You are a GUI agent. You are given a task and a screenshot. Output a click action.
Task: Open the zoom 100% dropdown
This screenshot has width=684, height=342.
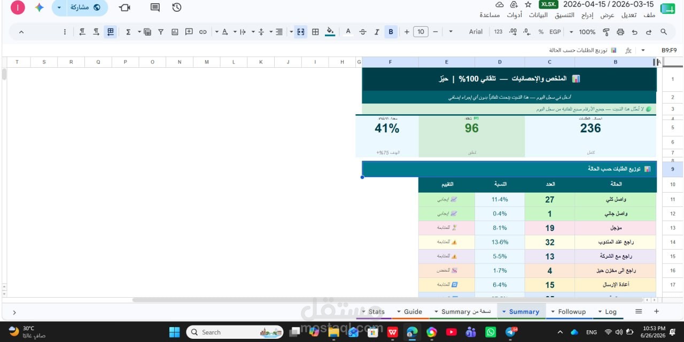pos(582,32)
